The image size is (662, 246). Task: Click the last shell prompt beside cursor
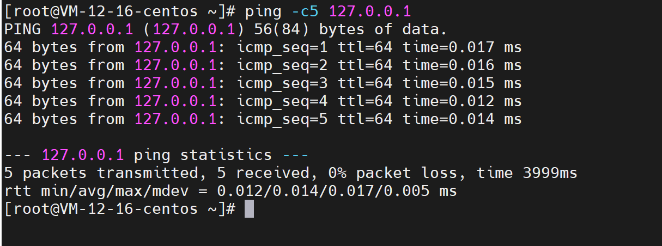tap(120, 209)
